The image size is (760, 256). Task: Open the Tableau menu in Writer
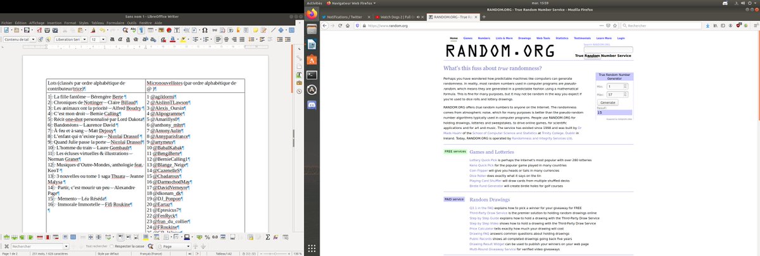point(98,22)
